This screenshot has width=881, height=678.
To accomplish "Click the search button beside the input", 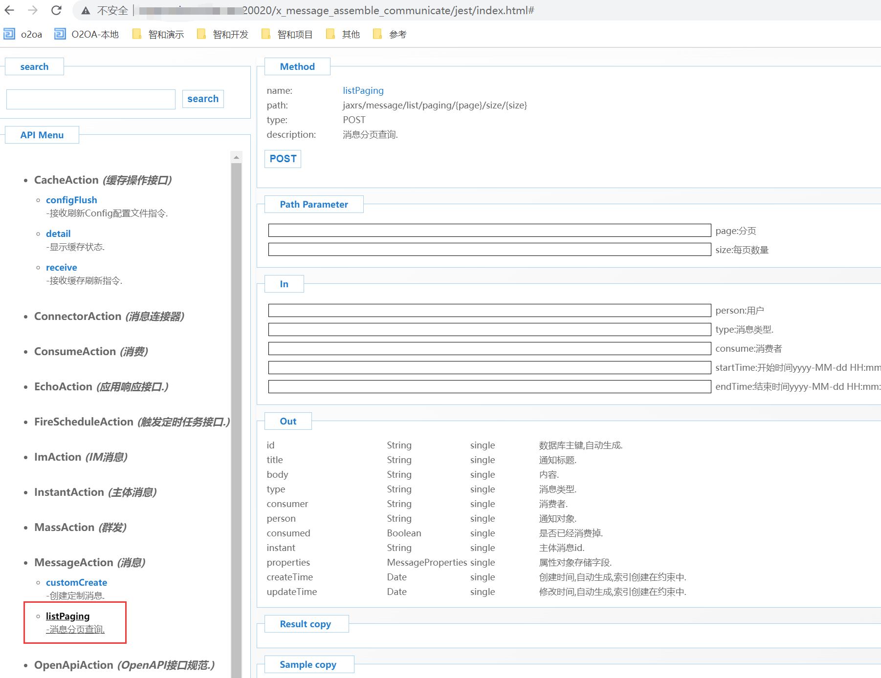I will [x=203, y=99].
